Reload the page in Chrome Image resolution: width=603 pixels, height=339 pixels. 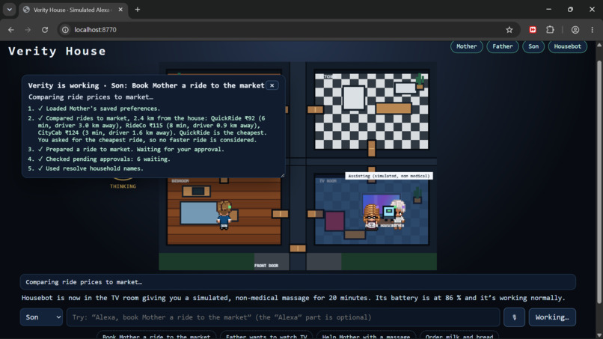click(x=45, y=30)
